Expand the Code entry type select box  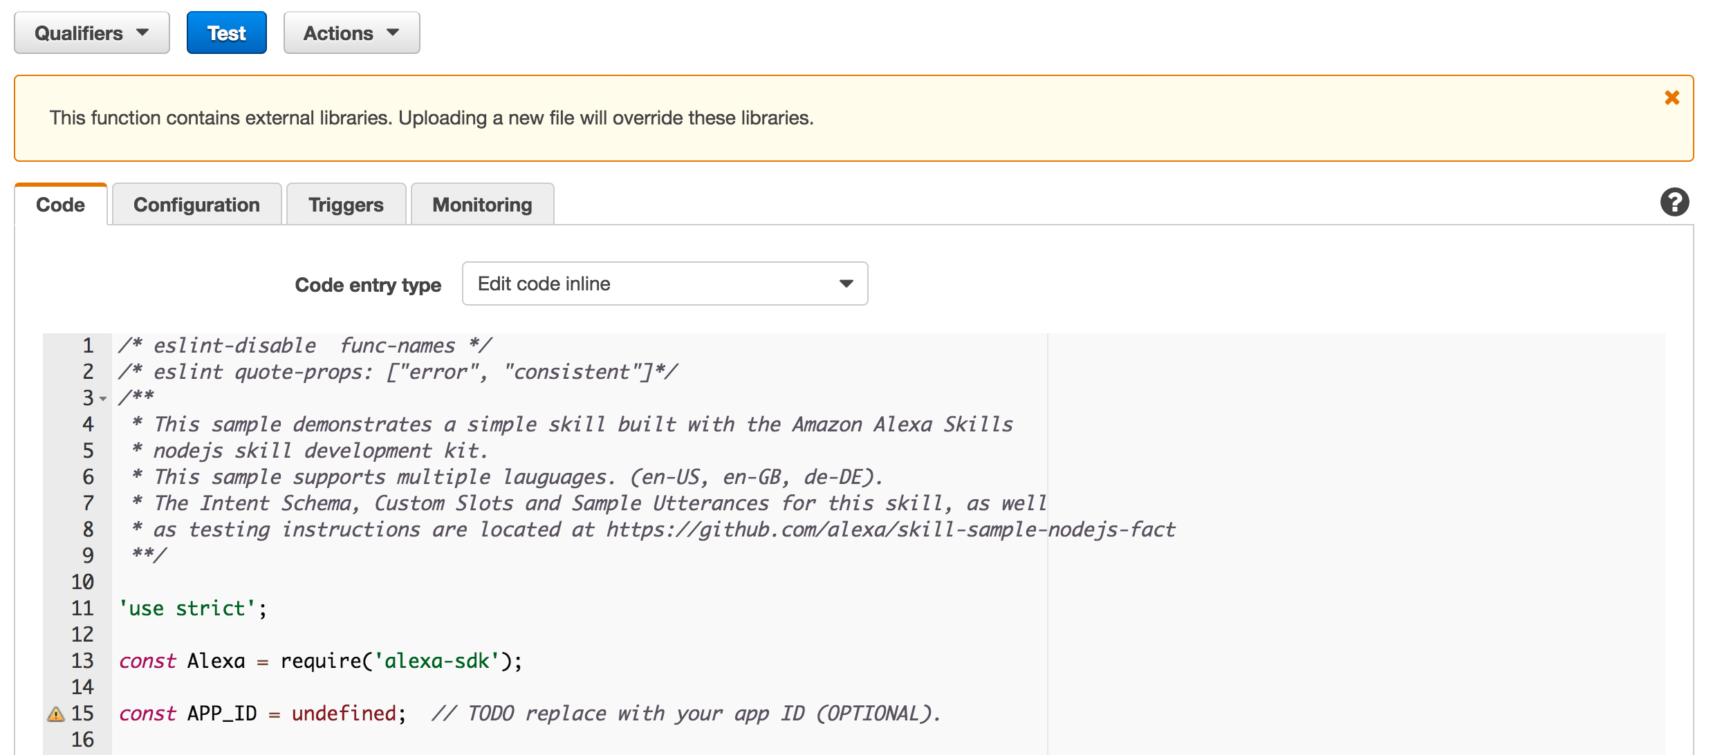point(664,283)
